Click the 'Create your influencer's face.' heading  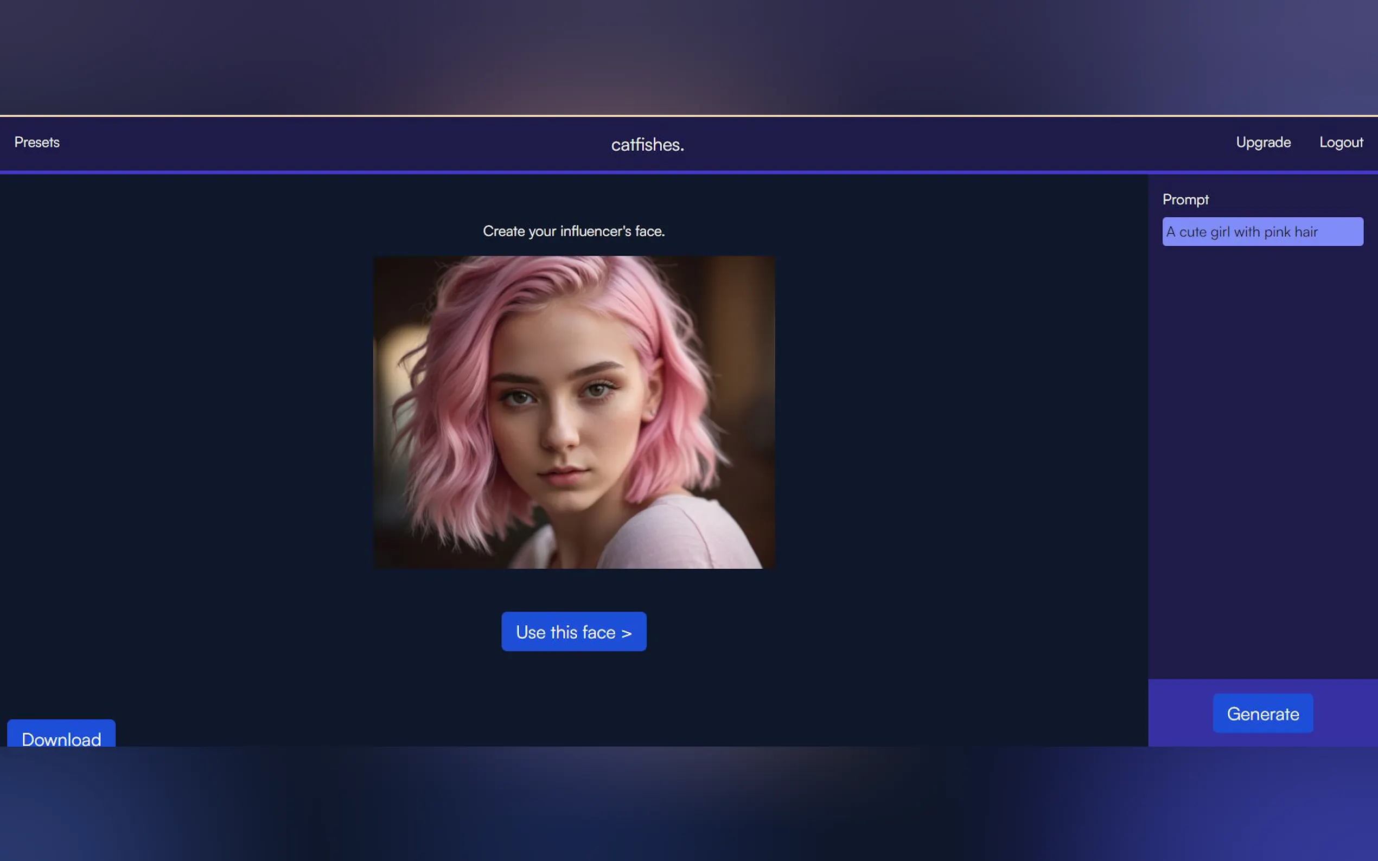(573, 231)
